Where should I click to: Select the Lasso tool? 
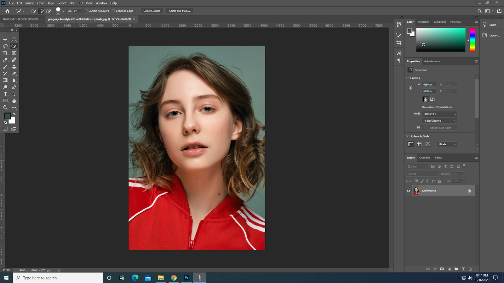[5, 46]
